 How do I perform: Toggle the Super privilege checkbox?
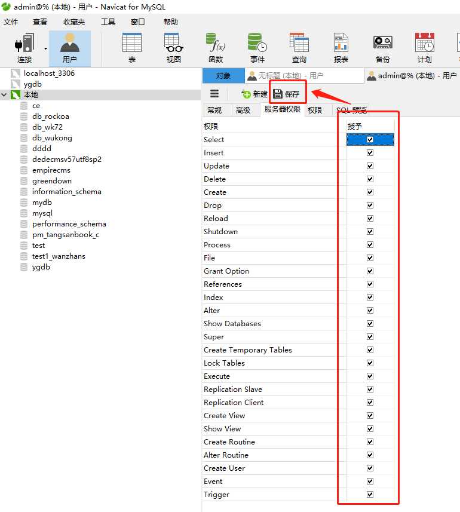(370, 336)
